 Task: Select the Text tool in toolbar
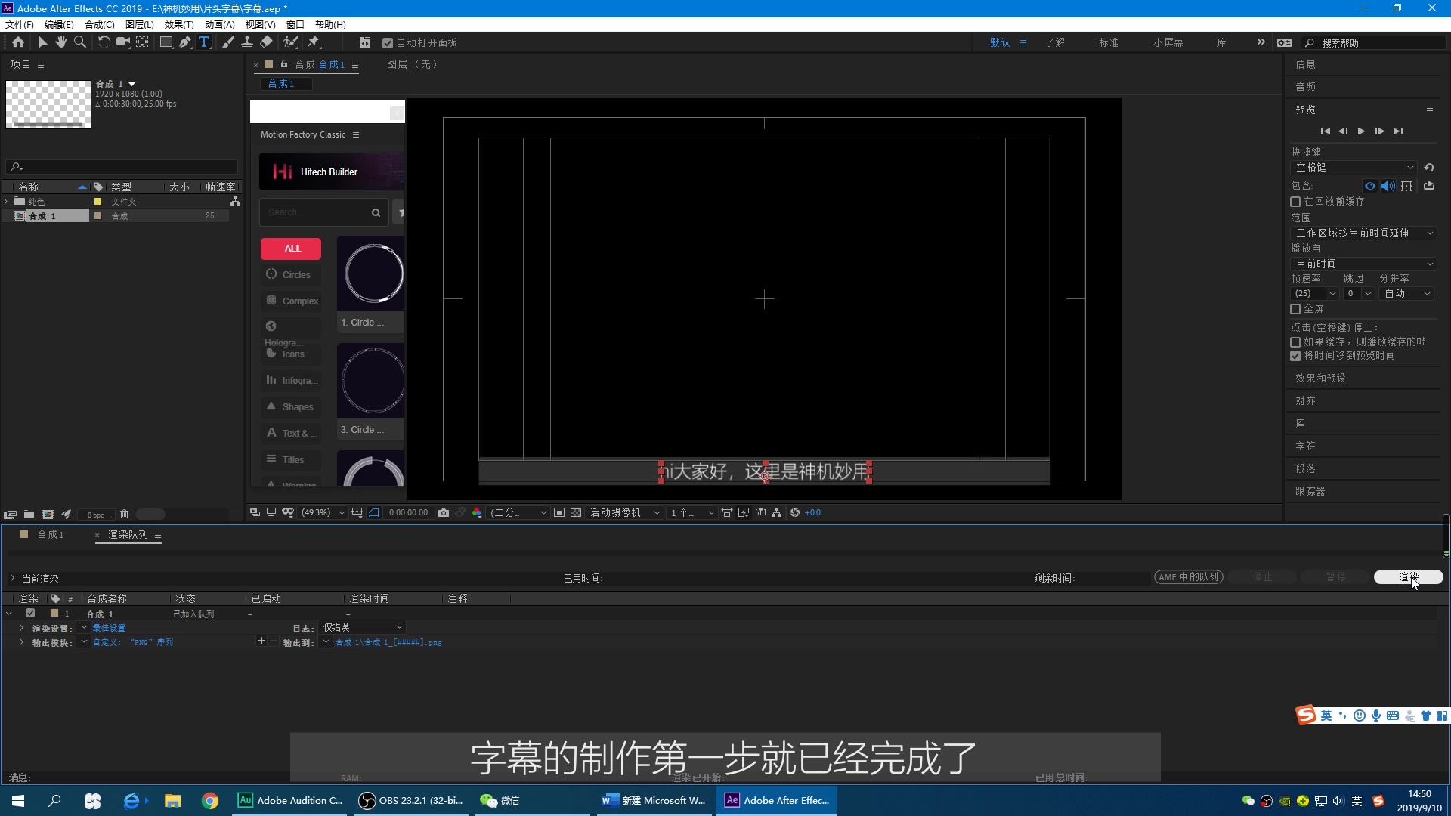204,42
